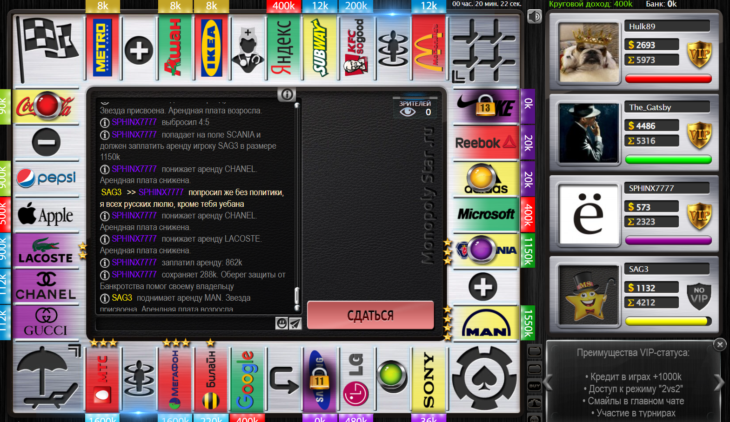This screenshot has height=422, width=730.
Task: Click the beach umbrella vacation corner
Action: pos(48,378)
